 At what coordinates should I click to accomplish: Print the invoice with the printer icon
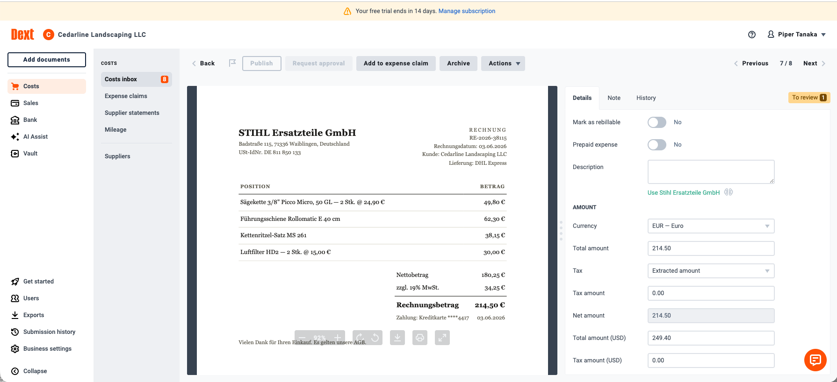coord(420,338)
